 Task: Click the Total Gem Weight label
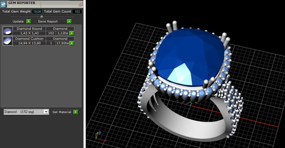click(16, 11)
